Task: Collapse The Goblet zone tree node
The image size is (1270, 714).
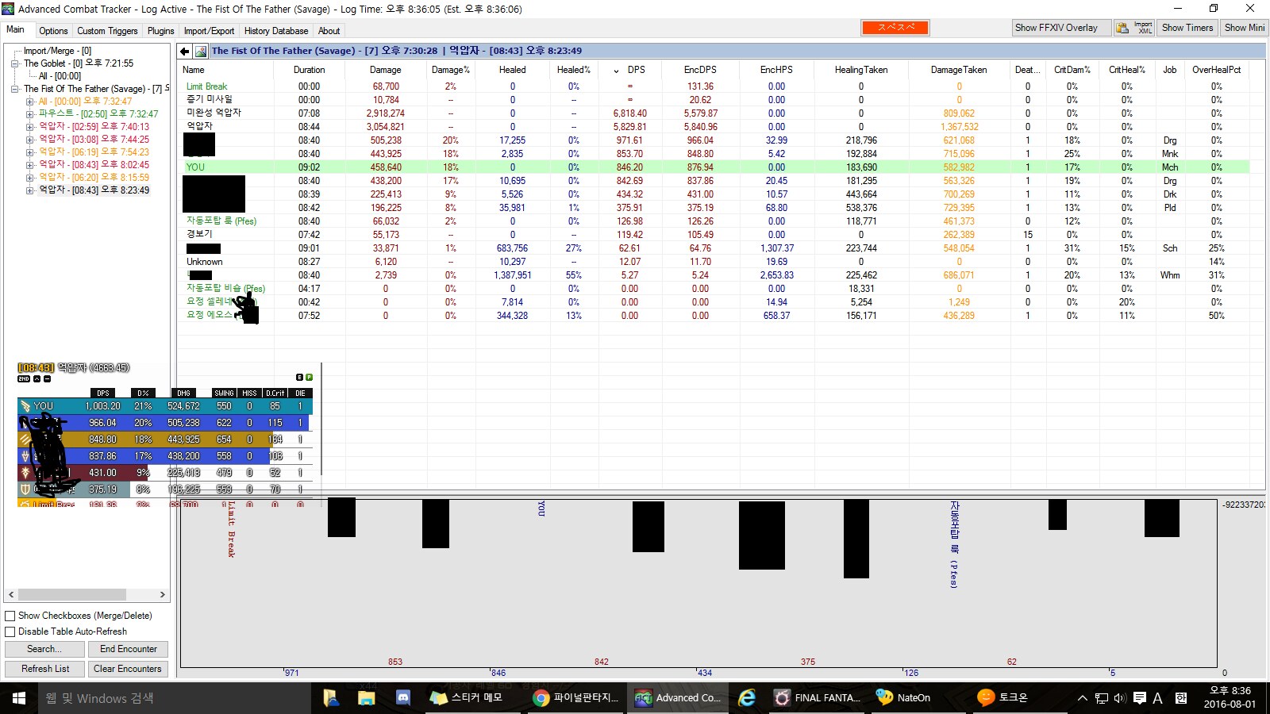Action: [x=15, y=63]
